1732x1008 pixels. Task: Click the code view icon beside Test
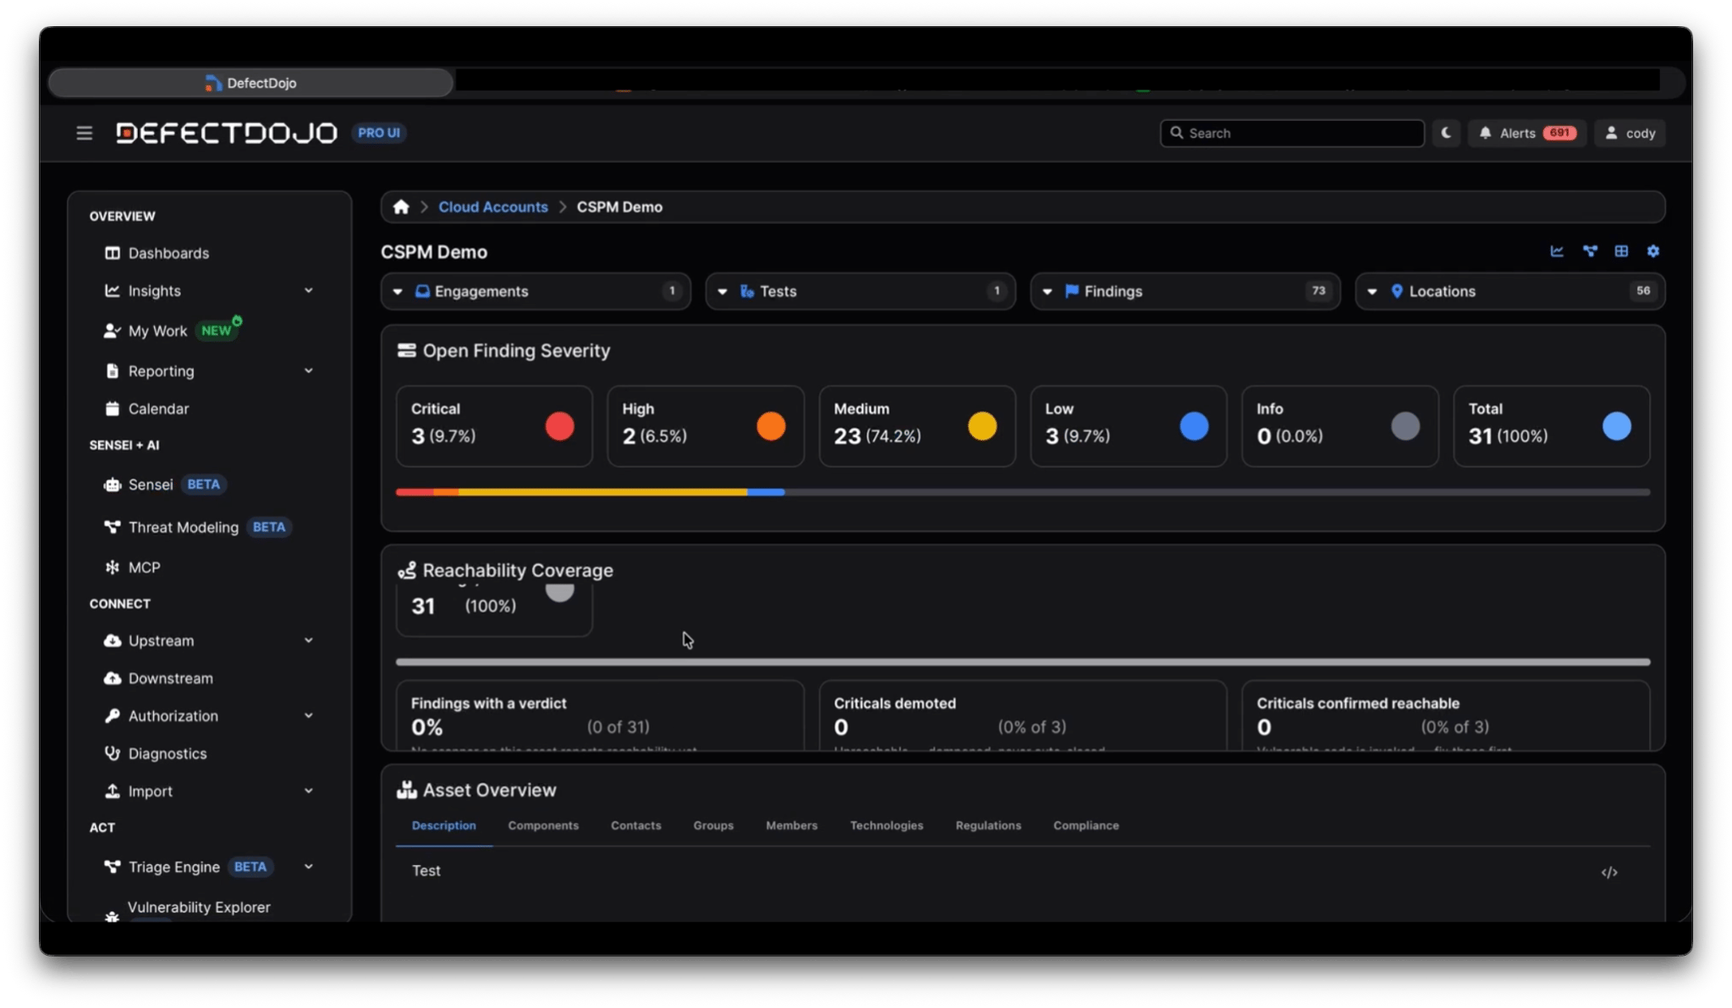(1609, 873)
